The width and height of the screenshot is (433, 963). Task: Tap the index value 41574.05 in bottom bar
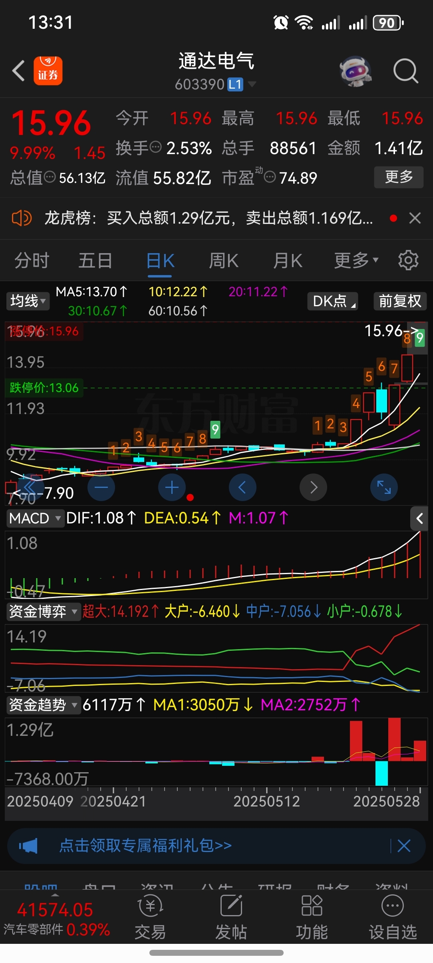[x=55, y=910]
